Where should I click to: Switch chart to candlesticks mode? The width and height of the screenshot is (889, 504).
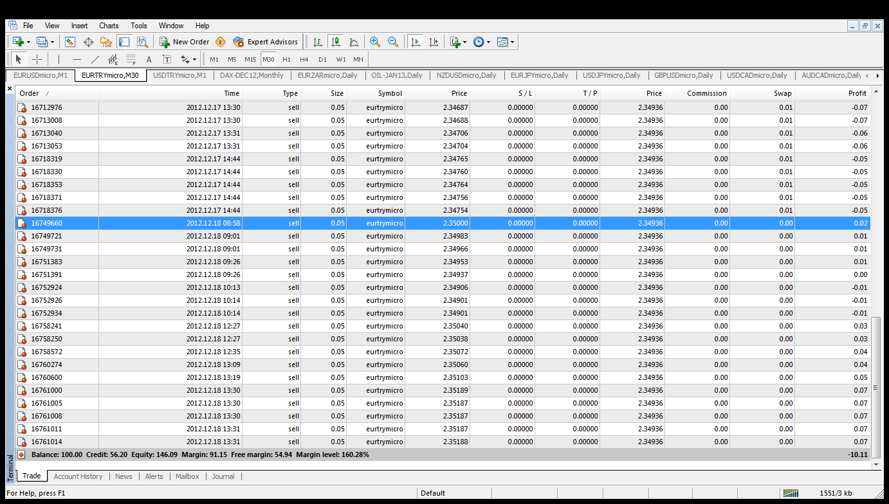pyautogui.click(x=335, y=42)
